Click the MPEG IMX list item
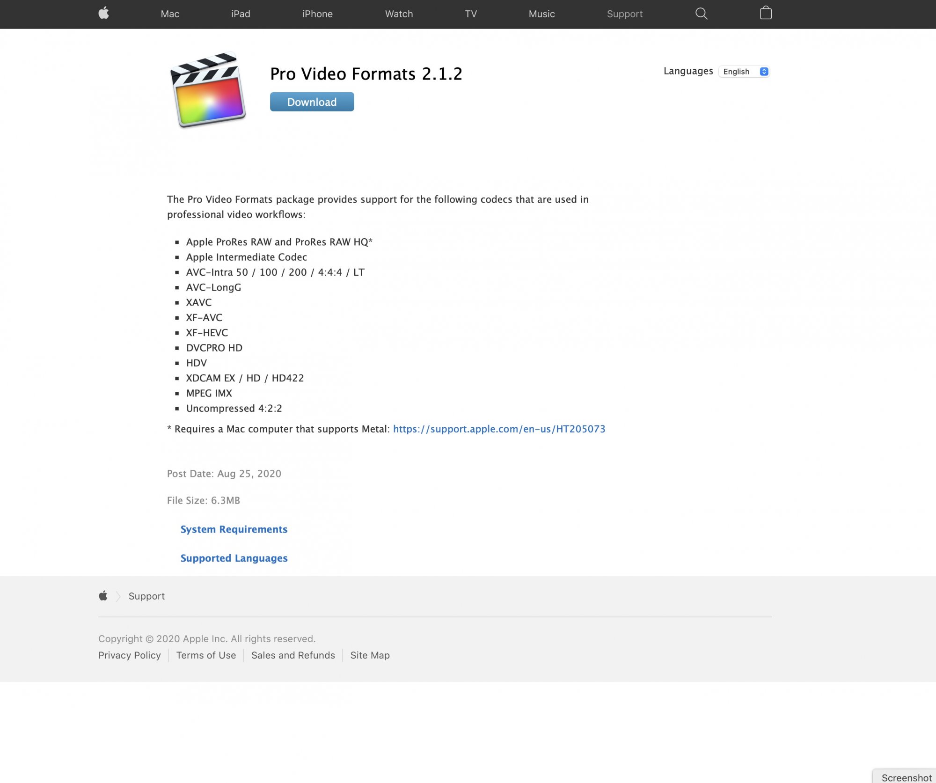This screenshot has height=783, width=936. pyautogui.click(x=209, y=393)
